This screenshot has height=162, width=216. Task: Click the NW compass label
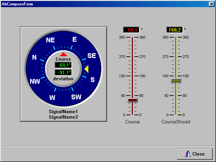tap(35, 81)
